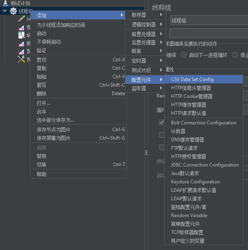Open the 后置处理器 submenu
This screenshot has width=248, height=250.
146,43
